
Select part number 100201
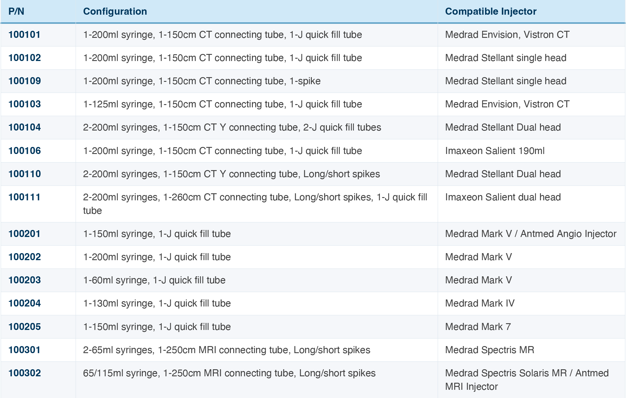[x=24, y=234]
